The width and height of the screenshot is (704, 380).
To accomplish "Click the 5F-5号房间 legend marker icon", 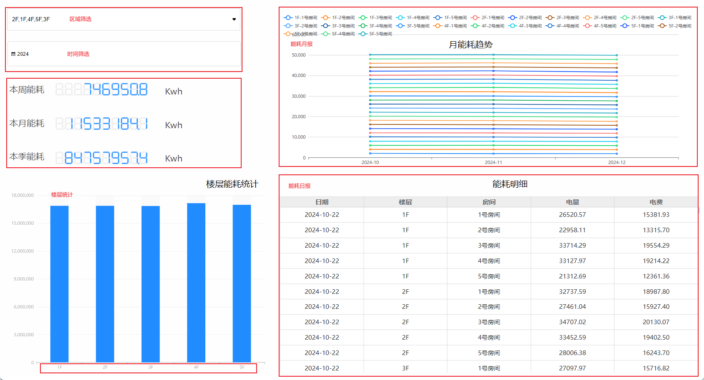I will tap(363, 34).
